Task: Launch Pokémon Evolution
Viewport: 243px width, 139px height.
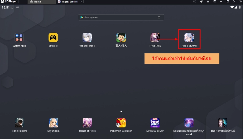Action: click(x=121, y=123)
